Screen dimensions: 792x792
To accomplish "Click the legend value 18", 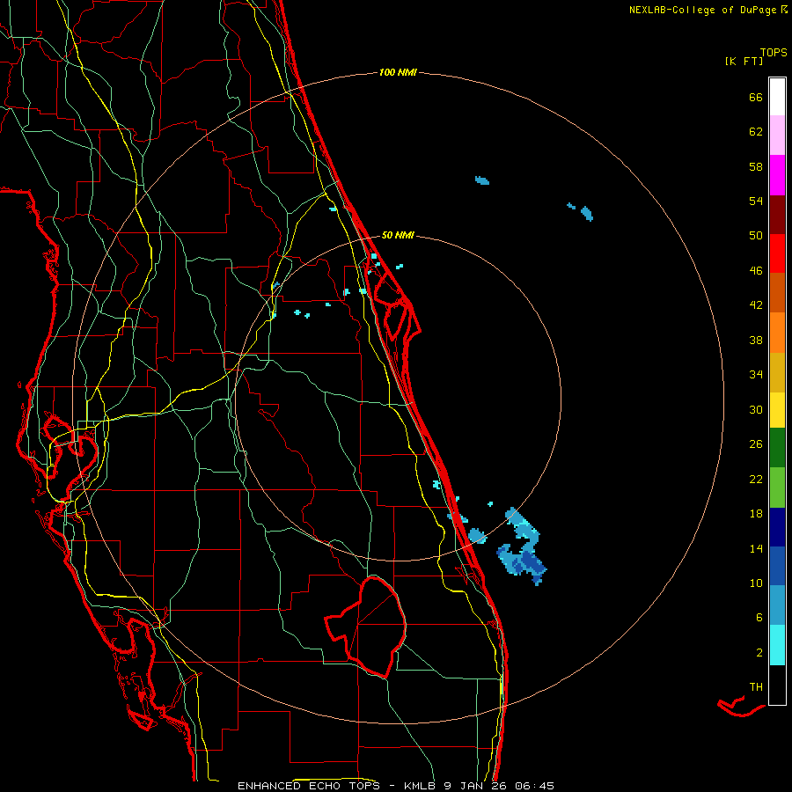I will (x=756, y=514).
